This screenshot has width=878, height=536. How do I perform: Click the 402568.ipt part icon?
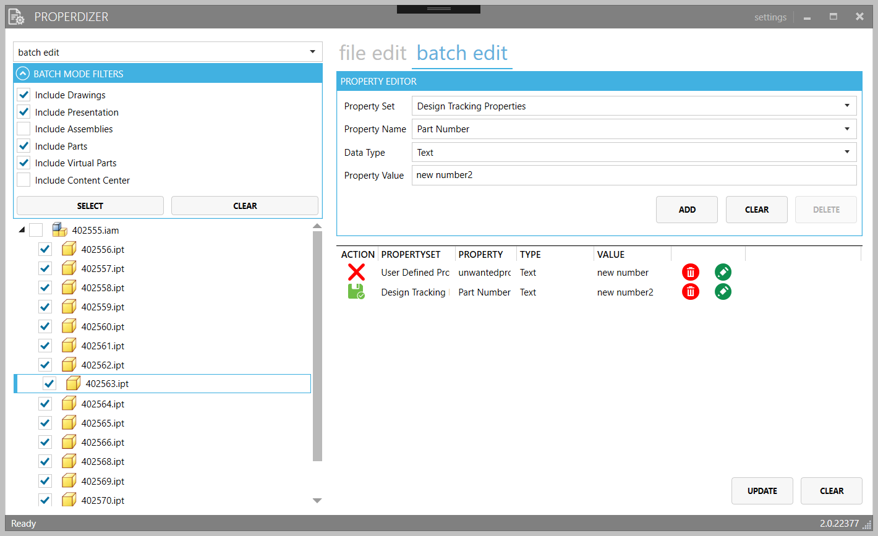point(69,461)
